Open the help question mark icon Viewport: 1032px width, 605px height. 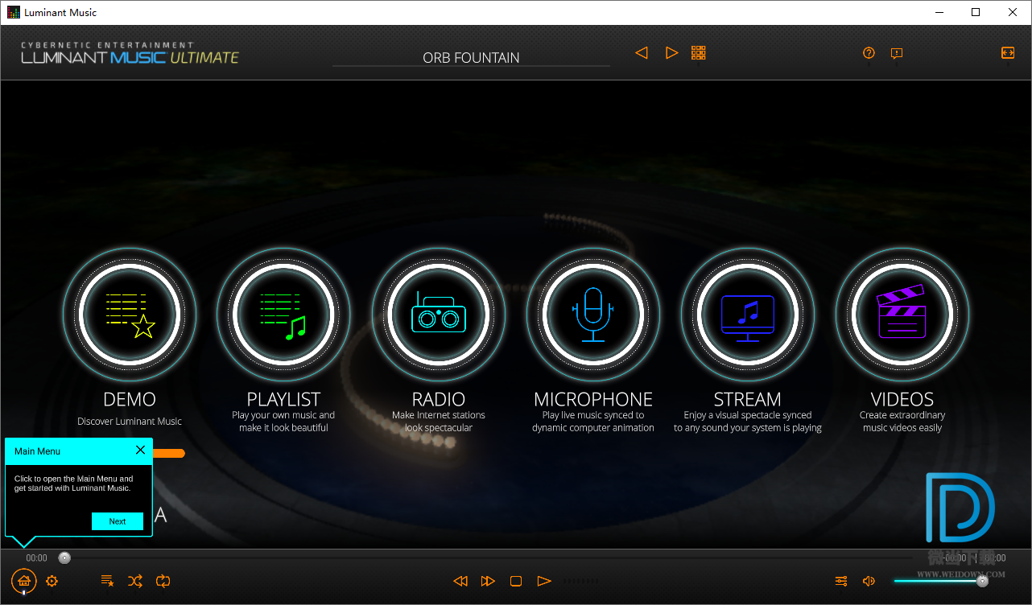pyautogui.click(x=869, y=53)
